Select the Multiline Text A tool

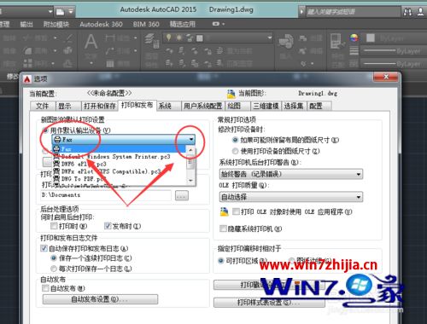[x=91, y=42]
